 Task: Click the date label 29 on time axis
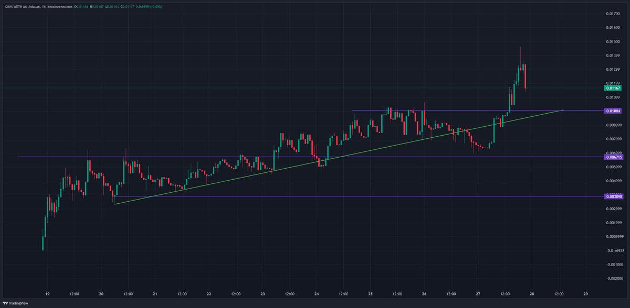[x=586, y=294]
